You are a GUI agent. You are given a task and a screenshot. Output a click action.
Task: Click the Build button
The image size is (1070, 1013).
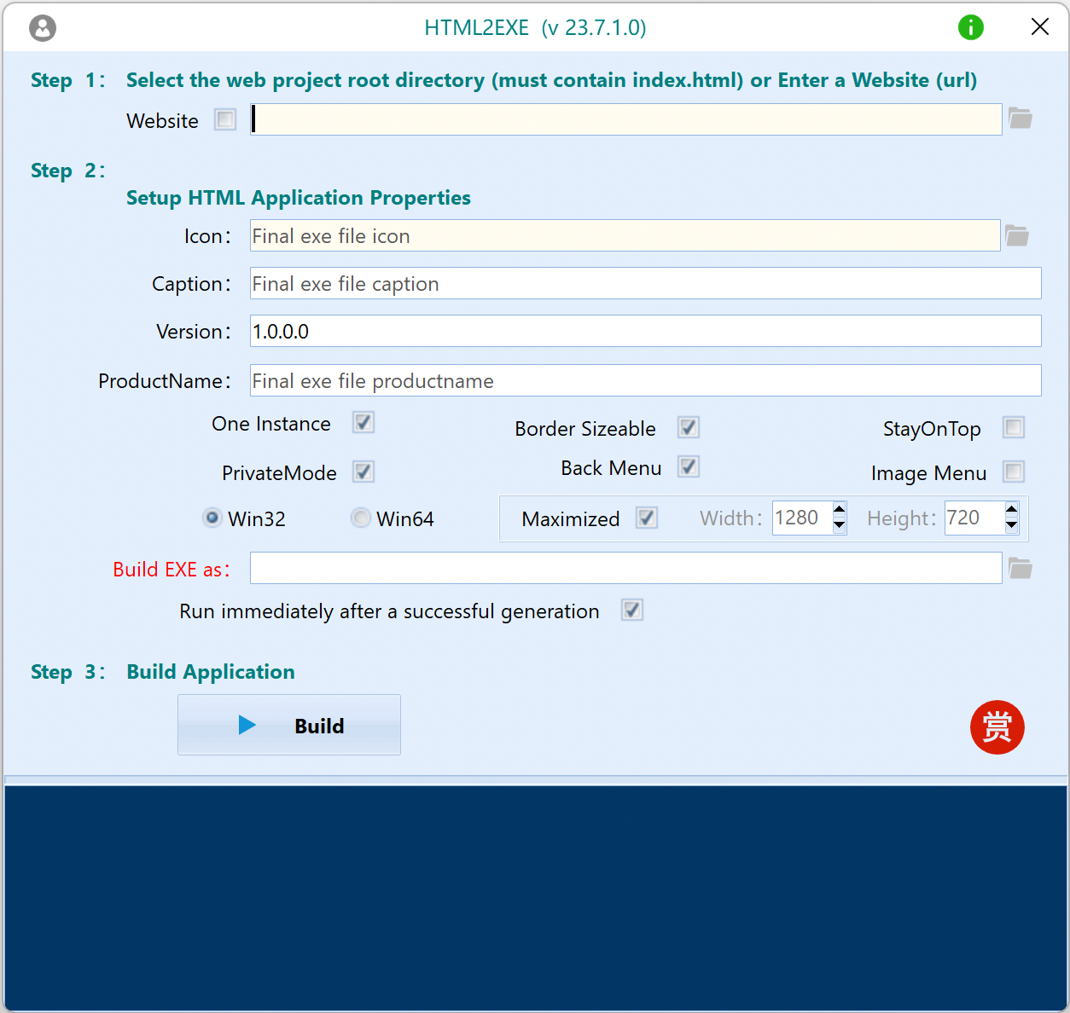pyautogui.click(x=289, y=725)
